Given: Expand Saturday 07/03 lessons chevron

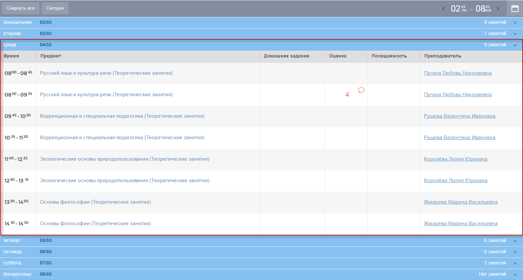Looking at the screenshot, I should [x=515, y=263].
